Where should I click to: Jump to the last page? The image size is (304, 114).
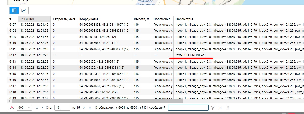click(90, 108)
